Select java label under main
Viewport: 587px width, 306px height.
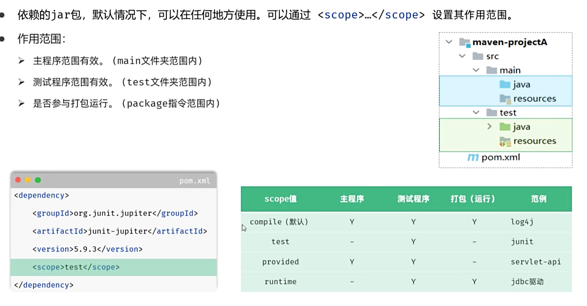tap(521, 85)
